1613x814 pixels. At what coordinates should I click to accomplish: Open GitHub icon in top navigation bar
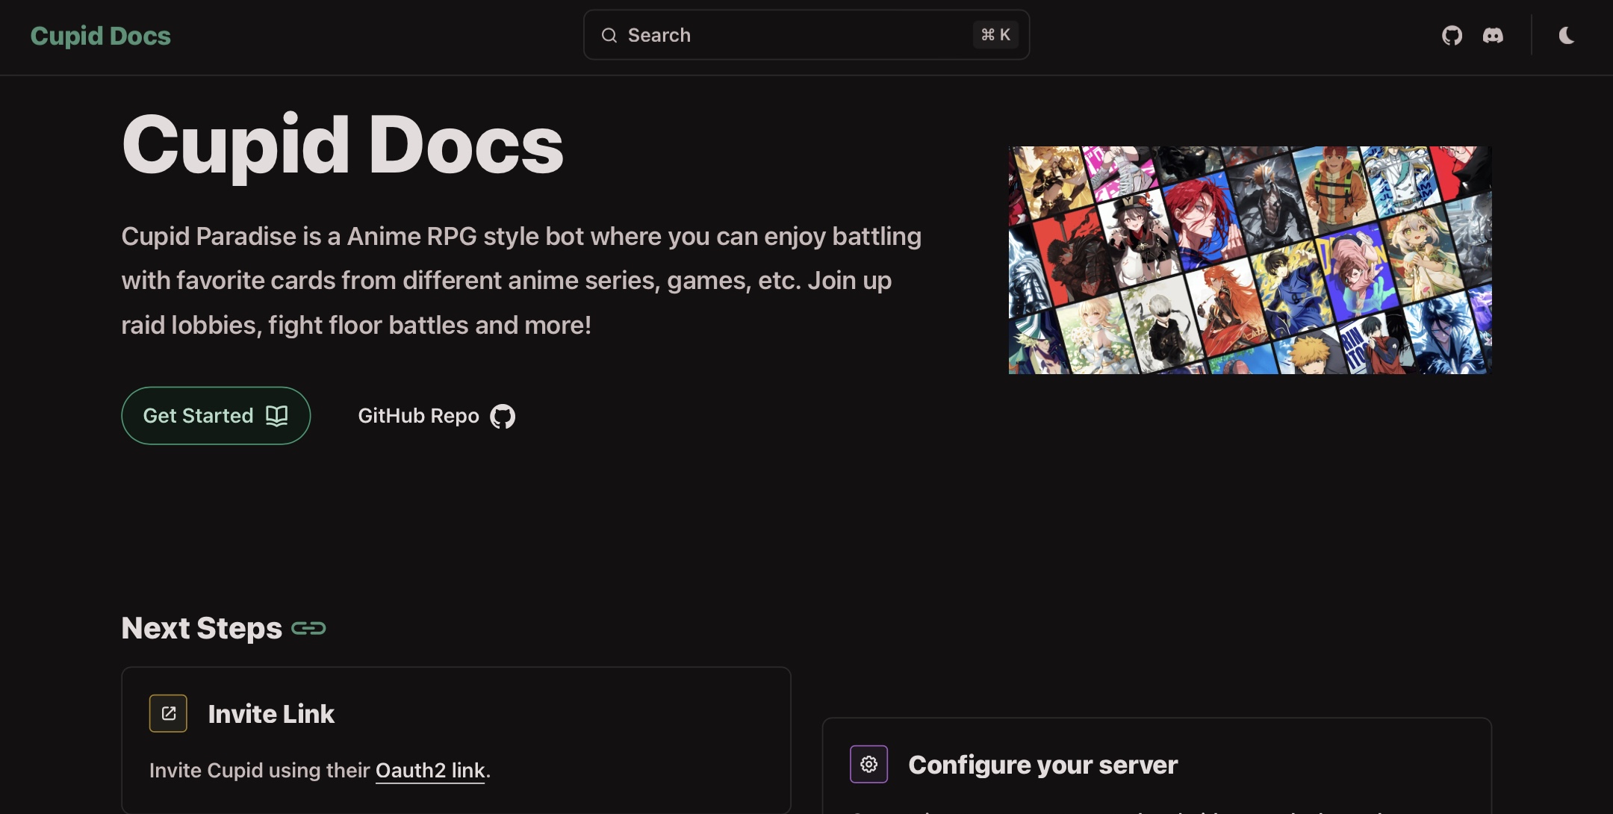(x=1452, y=35)
